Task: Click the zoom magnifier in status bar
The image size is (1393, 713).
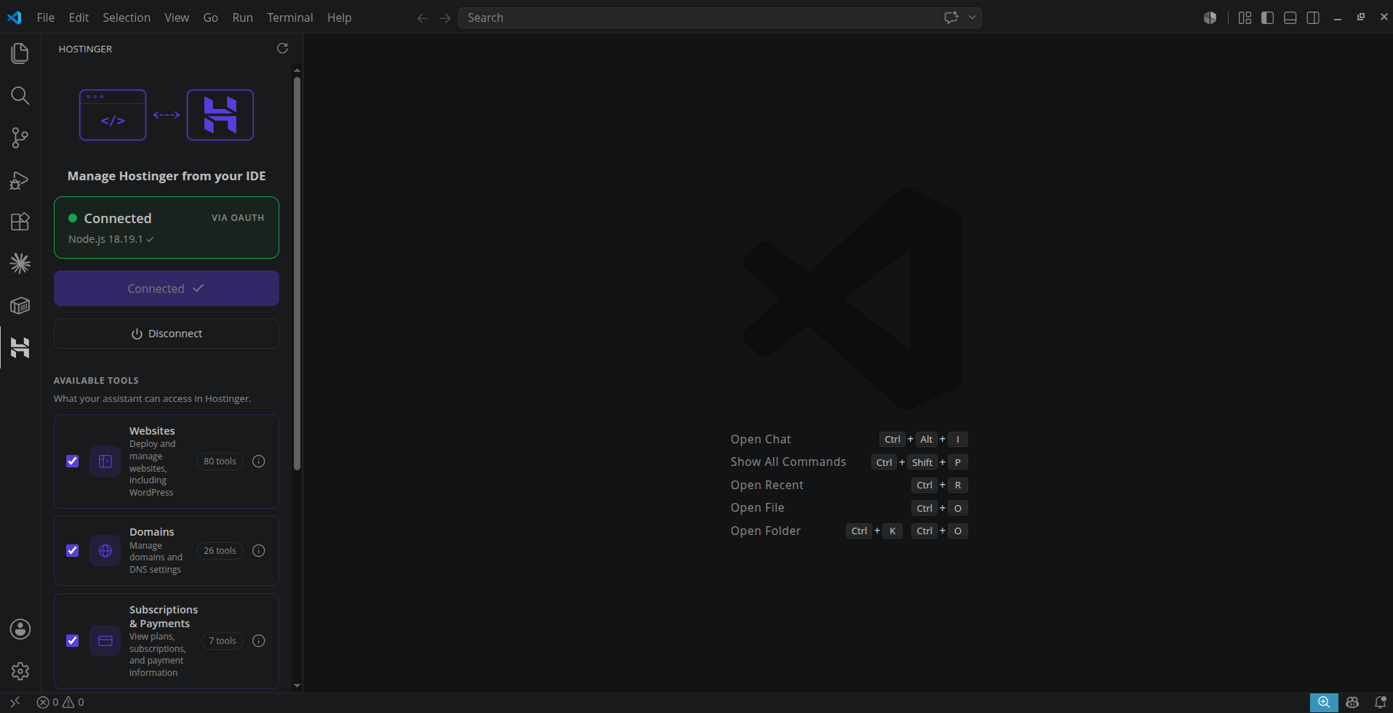Action: [1324, 702]
